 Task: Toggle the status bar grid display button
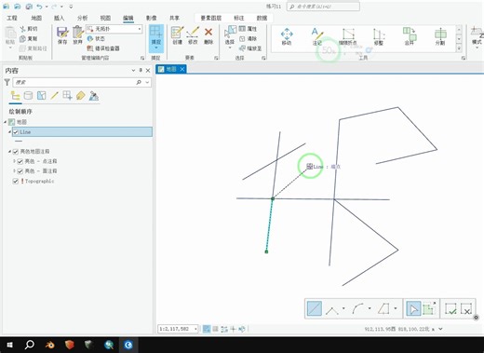coord(215,329)
